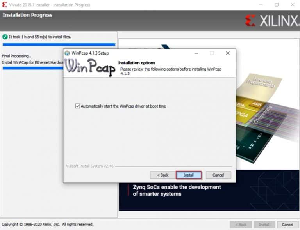This screenshot has height=230, width=300.
Task: Click the green checkmark beside install time
Action: tap(5, 37)
